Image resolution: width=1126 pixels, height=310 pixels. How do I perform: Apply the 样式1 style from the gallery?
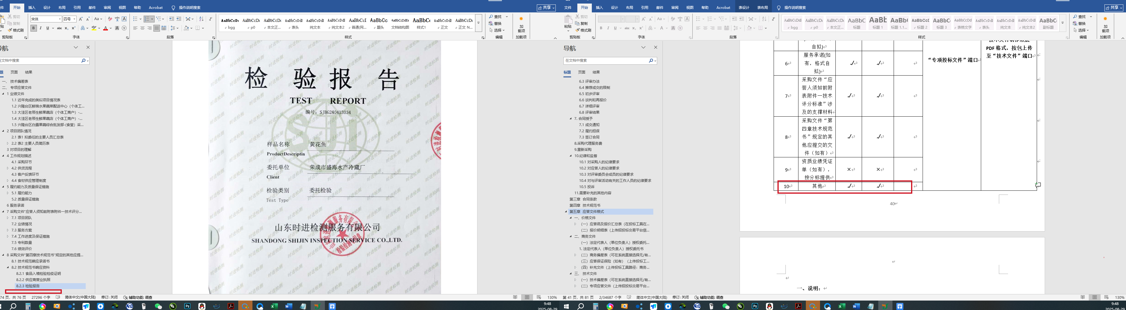coord(421,23)
